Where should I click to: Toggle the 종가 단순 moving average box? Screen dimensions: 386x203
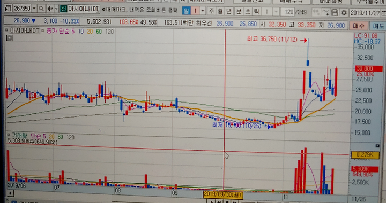click(x=42, y=31)
